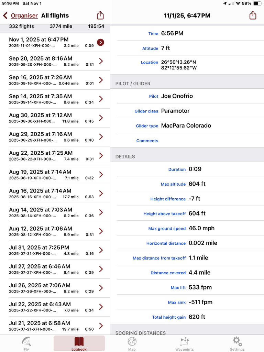Tap share icon above flight list
Screen dimensions: 264x352
click(100, 15)
